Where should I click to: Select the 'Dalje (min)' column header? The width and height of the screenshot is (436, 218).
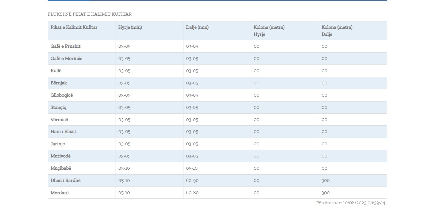click(x=197, y=27)
